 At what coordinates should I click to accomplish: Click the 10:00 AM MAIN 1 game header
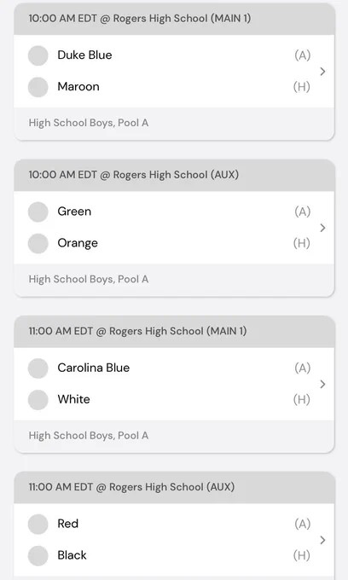point(174,19)
